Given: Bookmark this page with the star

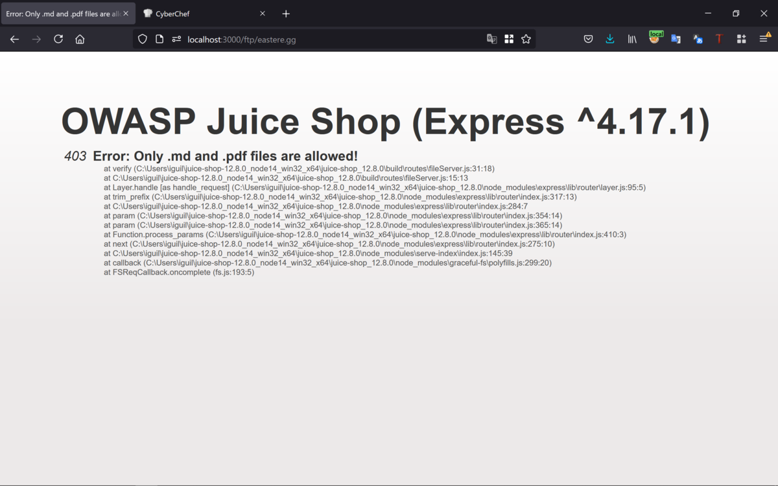Looking at the screenshot, I should pos(526,39).
